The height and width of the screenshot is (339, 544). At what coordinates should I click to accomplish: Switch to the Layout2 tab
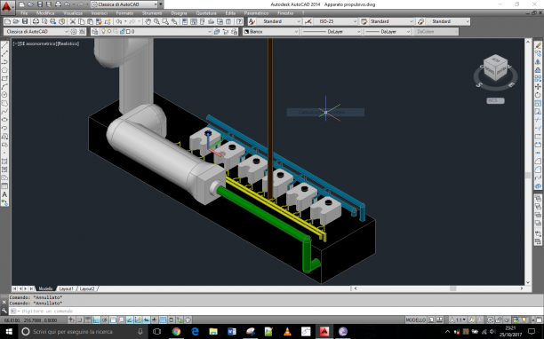[87, 288]
